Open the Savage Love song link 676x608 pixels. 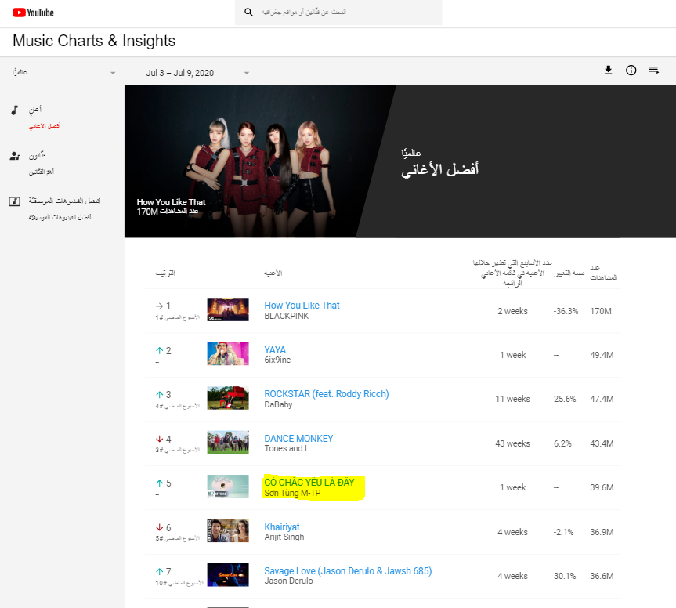pos(348,571)
